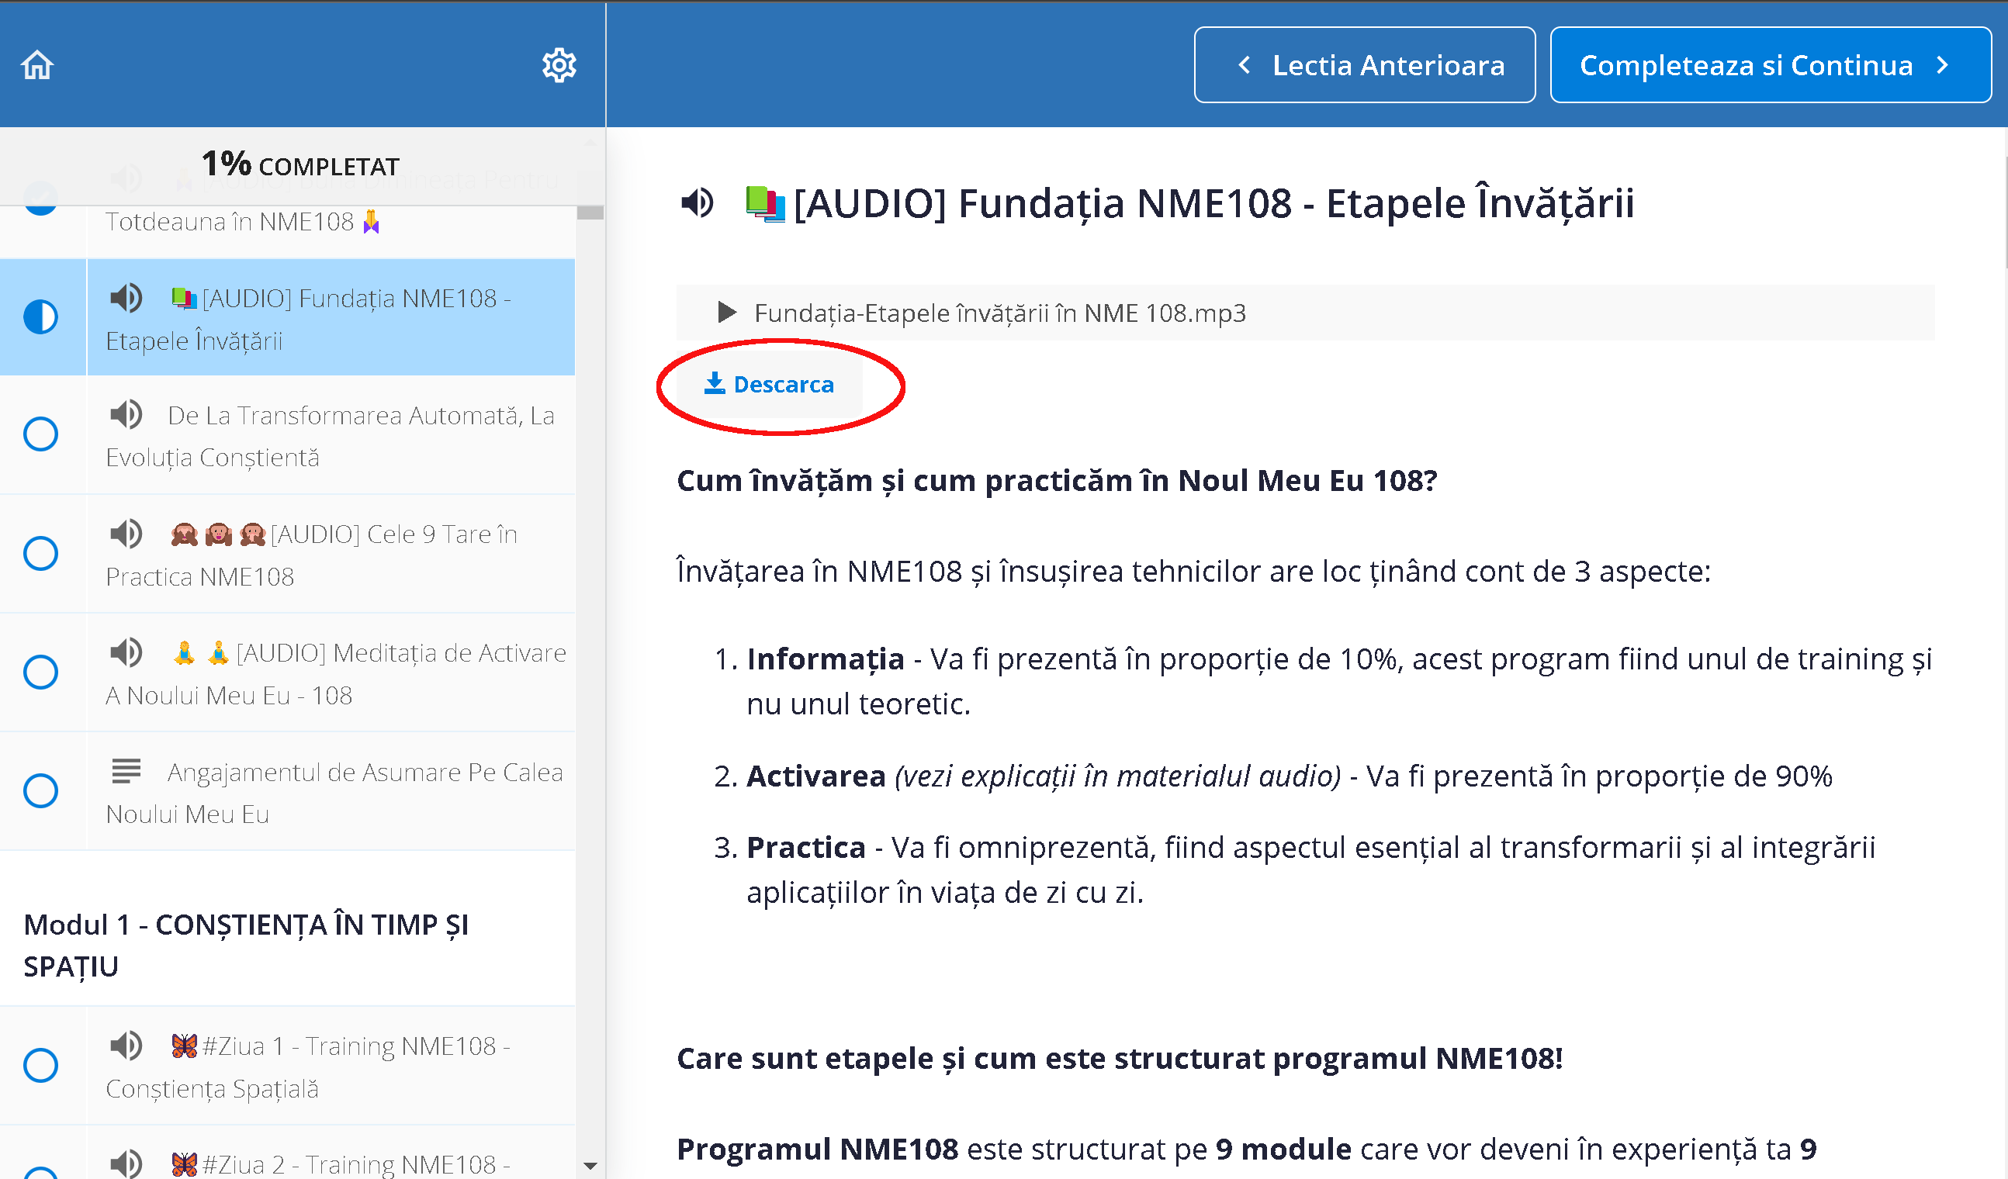Screen dimensions: 2008x1179
Task: Click the 1% COMPLETAT progress label
Action: 299,165
